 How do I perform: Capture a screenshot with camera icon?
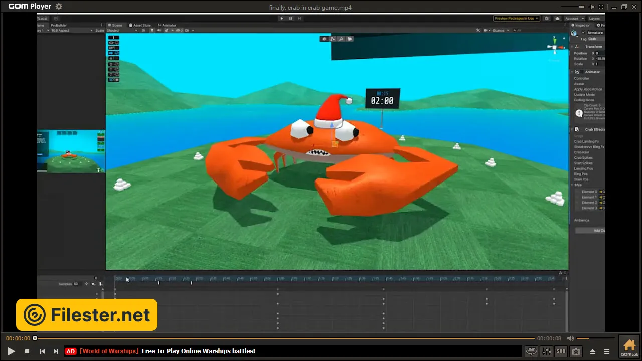576,351
